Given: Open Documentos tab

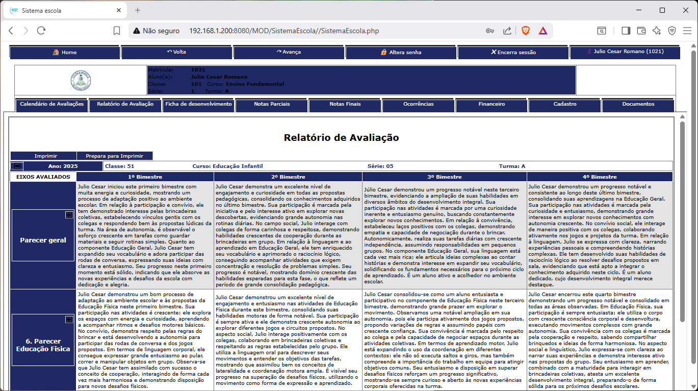Looking at the screenshot, I should click(x=638, y=105).
